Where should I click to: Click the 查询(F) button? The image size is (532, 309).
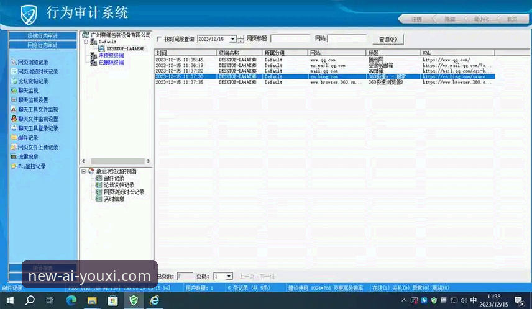388,39
